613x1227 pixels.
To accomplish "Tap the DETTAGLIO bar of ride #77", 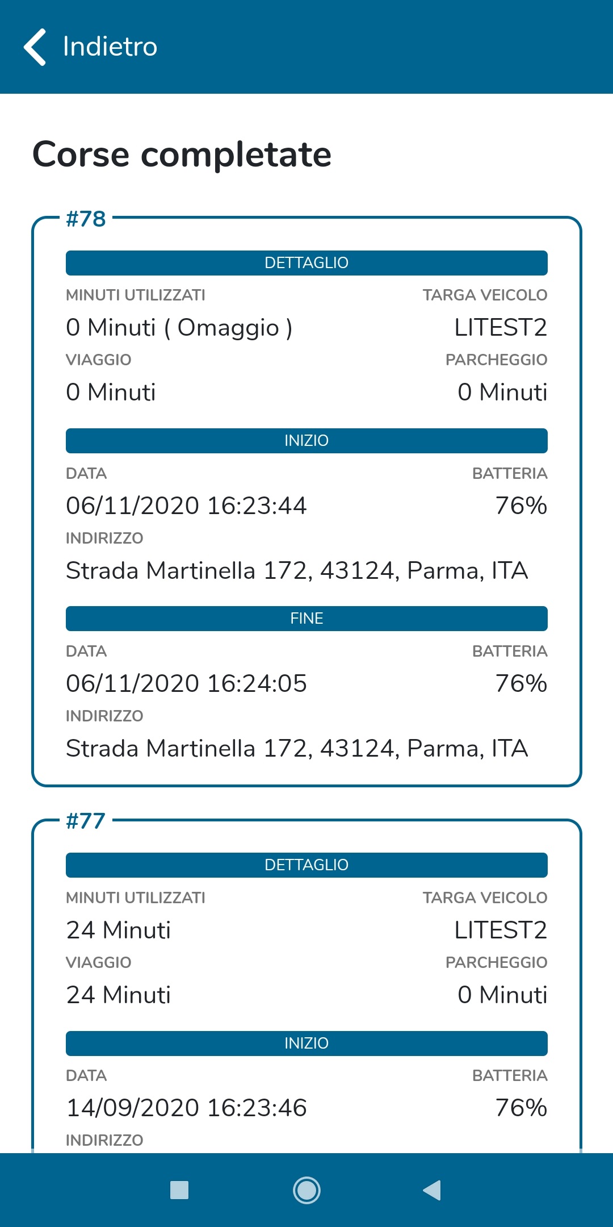I will [x=306, y=865].
